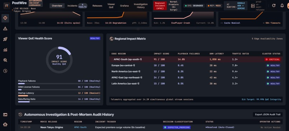Click the HEALTHY badge on QoE Health Score

pos(95,38)
